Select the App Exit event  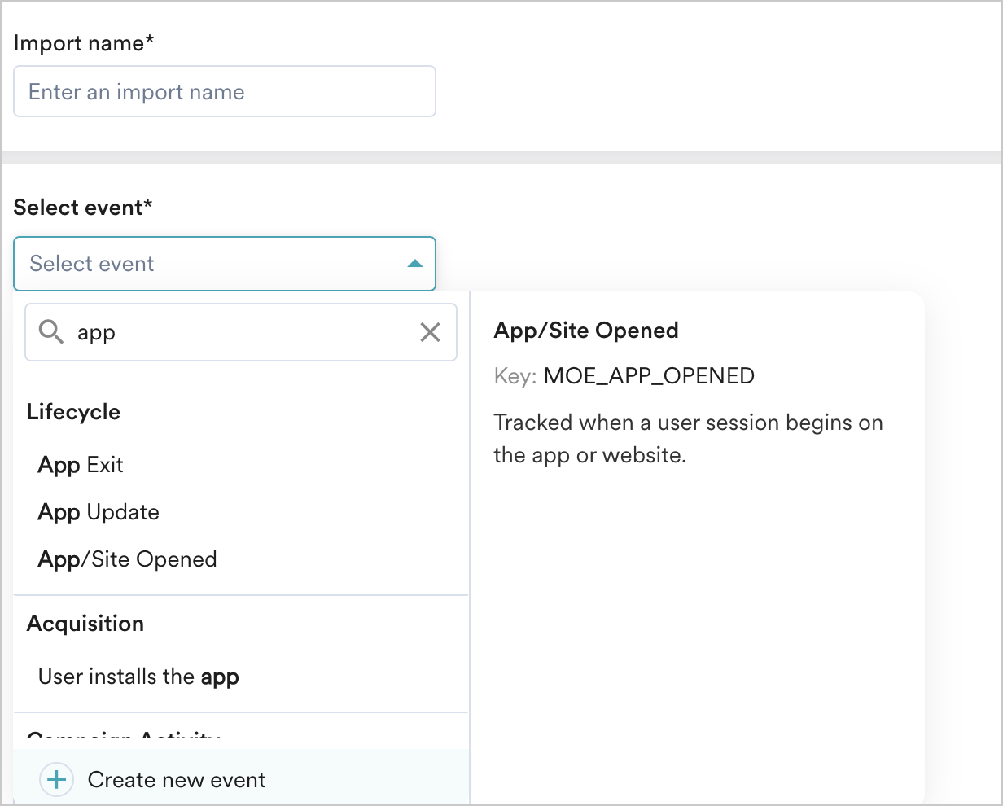[x=81, y=465]
